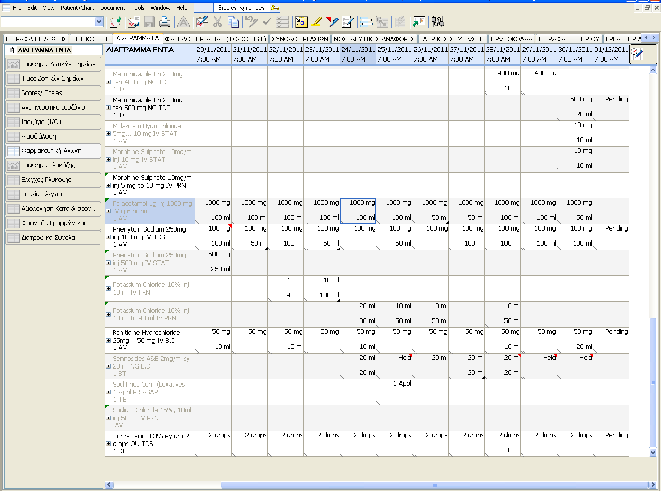This screenshot has height=491, width=661.
Task: Click the grey letter A toolbar icon
Action: coord(182,22)
